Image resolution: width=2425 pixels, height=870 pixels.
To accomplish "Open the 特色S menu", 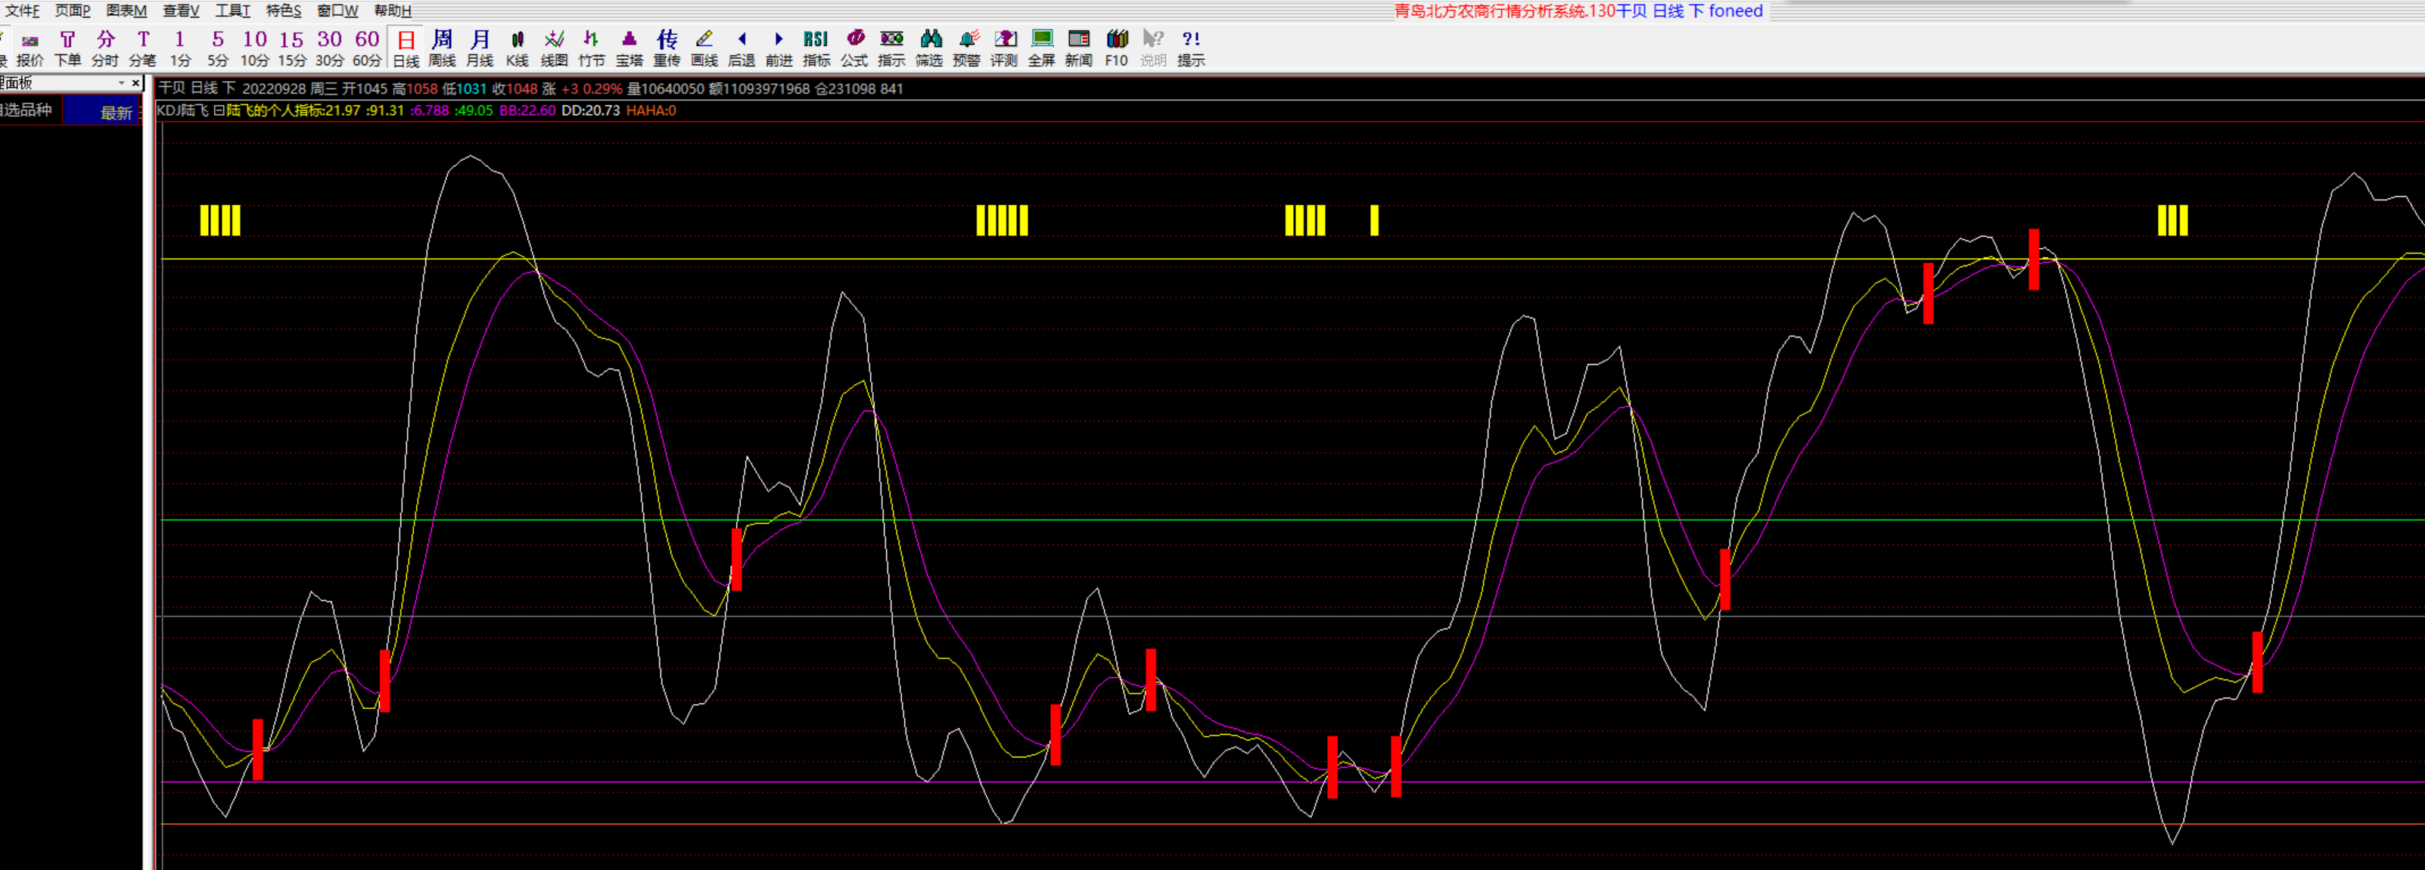I will [x=283, y=11].
